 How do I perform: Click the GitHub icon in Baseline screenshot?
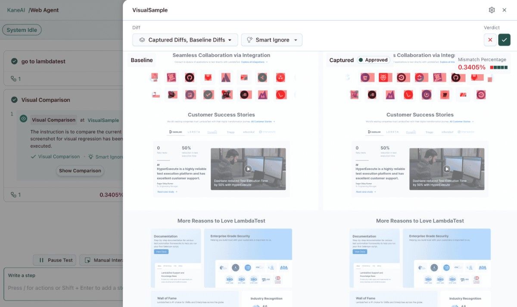coord(190,78)
